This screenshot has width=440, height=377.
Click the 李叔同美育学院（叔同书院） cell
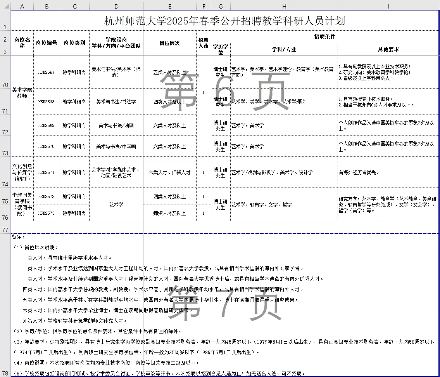coord(22,204)
